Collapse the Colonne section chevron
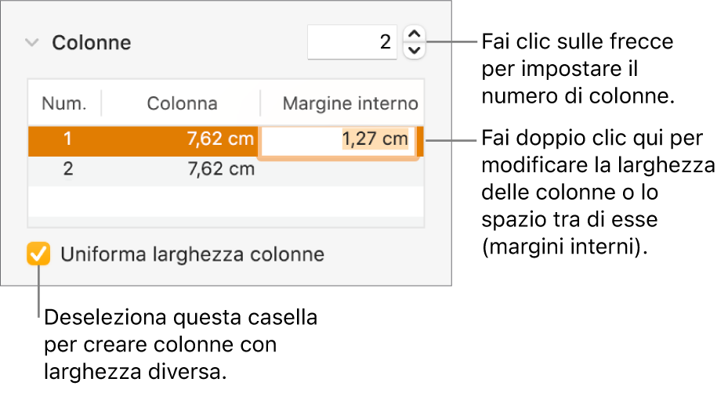Image resolution: width=728 pixels, height=393 pixels. [x=31, y=43]
